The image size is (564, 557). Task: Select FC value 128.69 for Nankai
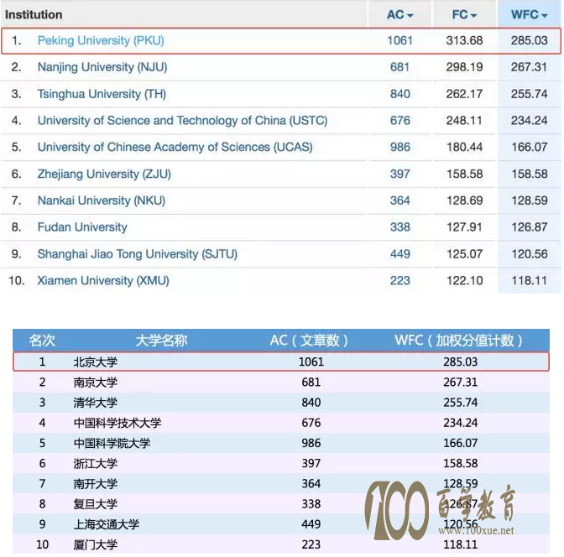[x=464, y=200]
